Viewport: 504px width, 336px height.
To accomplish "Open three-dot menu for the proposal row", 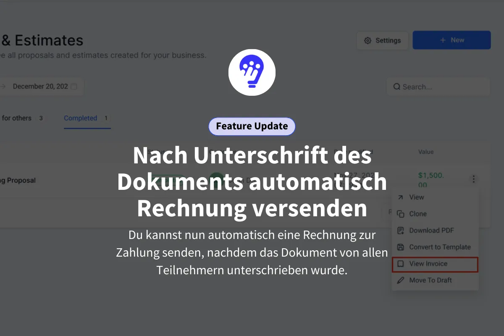I will [x=473, y=179].
